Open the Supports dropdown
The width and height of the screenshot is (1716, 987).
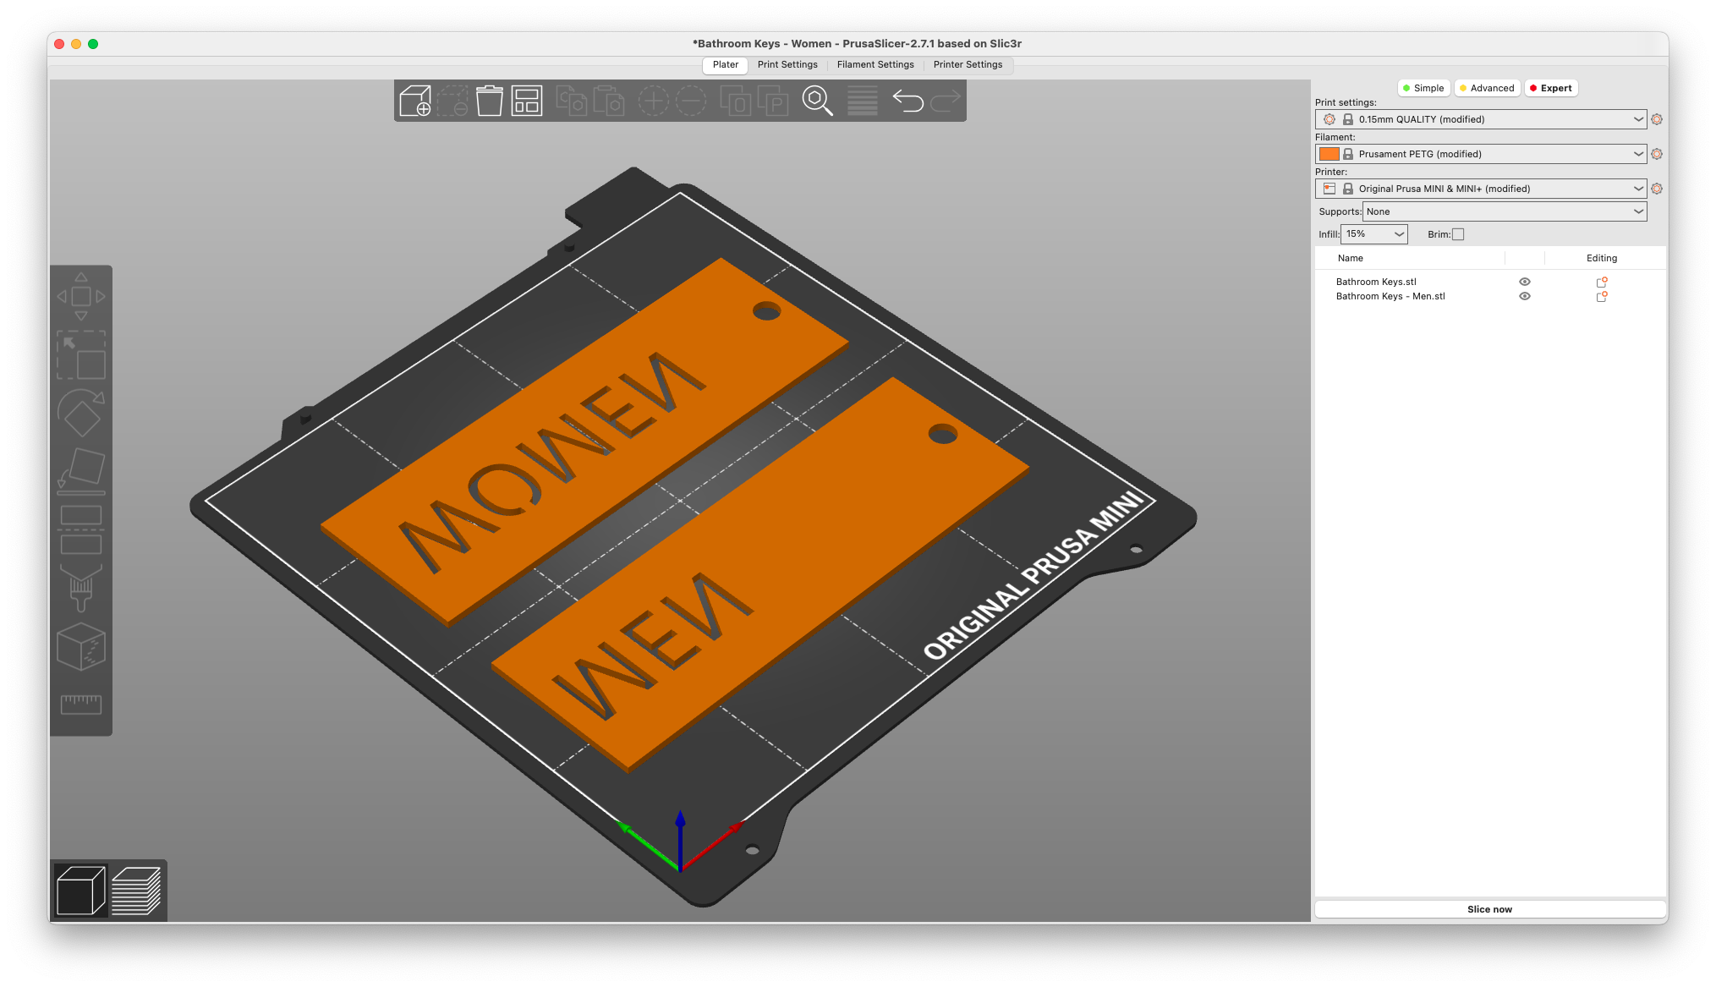pos(1505,211)
